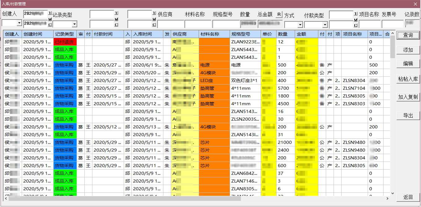Click the horizontal scrollbar right arrow
Viewport: 421px width, 207px height.
click(387, 198)
